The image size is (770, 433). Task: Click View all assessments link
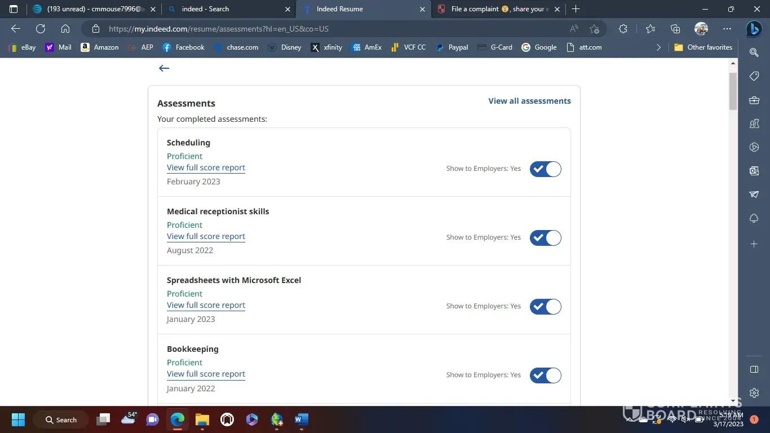coord(529,101)
